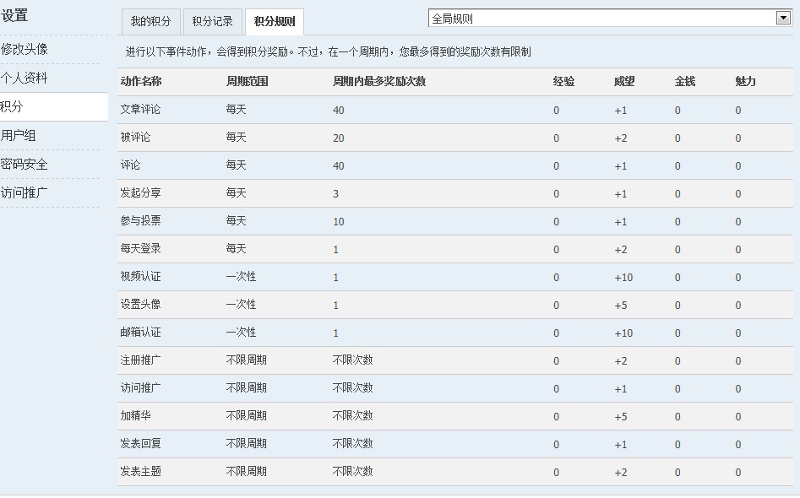Viewport: 800px width, 498px height.
Task: Select the 视频认证 action name
Action: (x=140, y=277)
